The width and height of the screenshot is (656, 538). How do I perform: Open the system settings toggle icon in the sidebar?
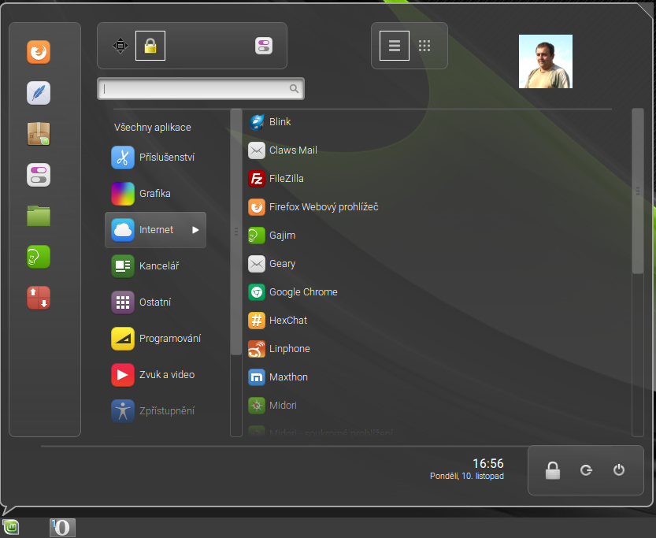pos(39,175)
